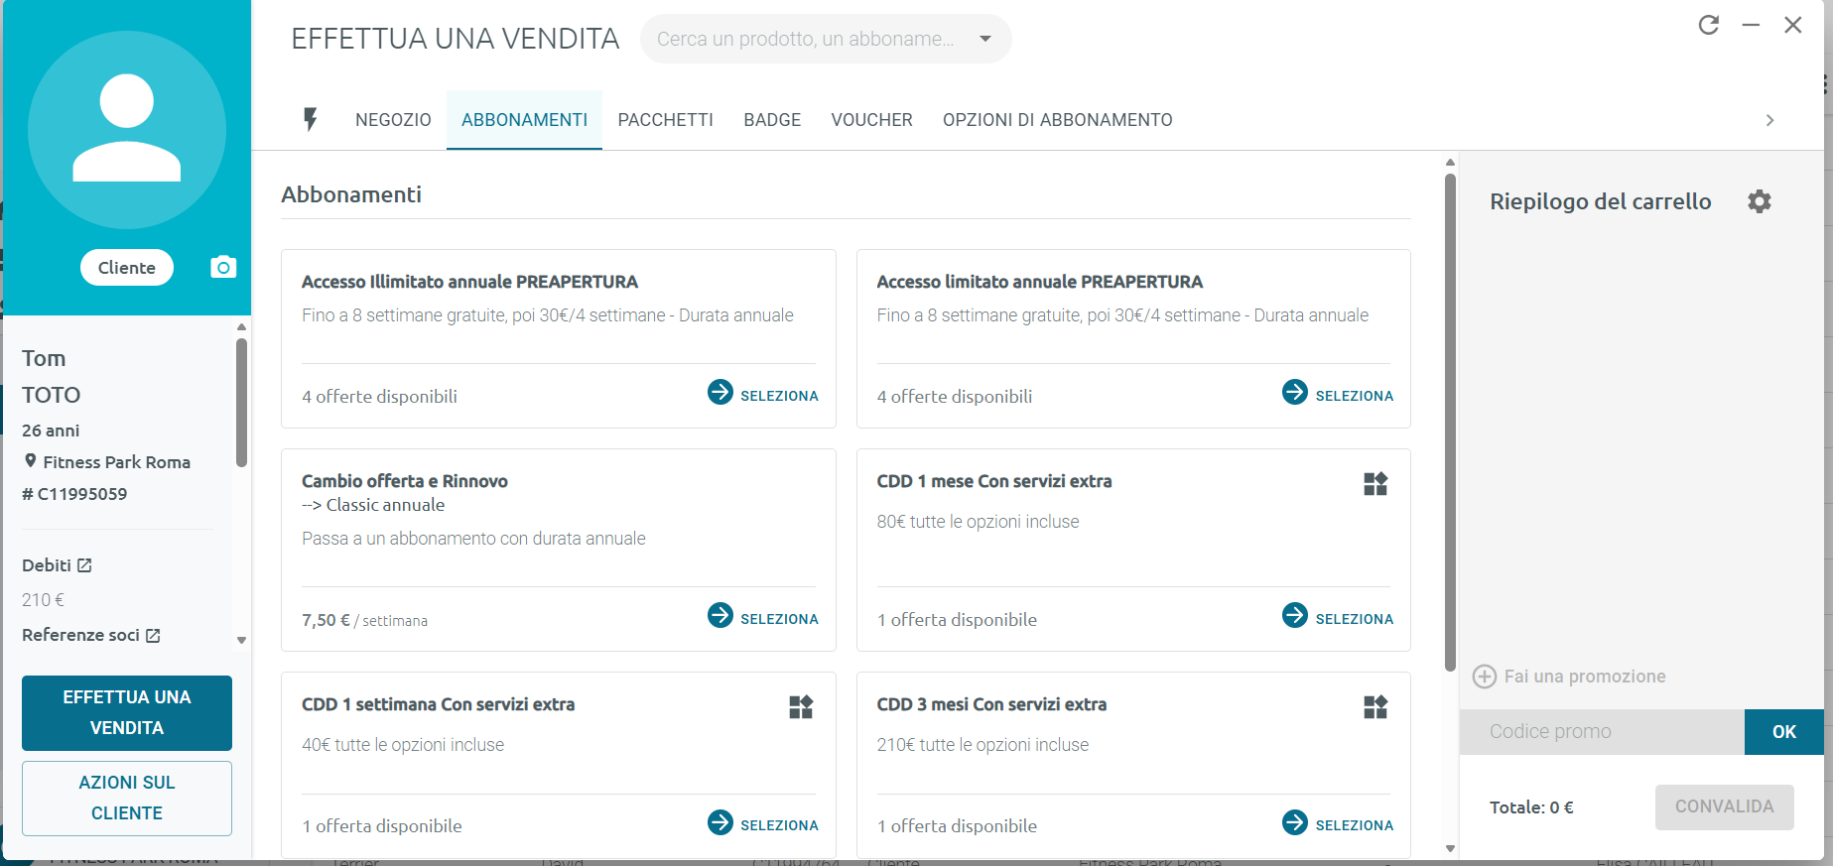Viewport: 1833px width, 866px height.
Task: Switch to the Voucher tab
Action: coord(871,120)
